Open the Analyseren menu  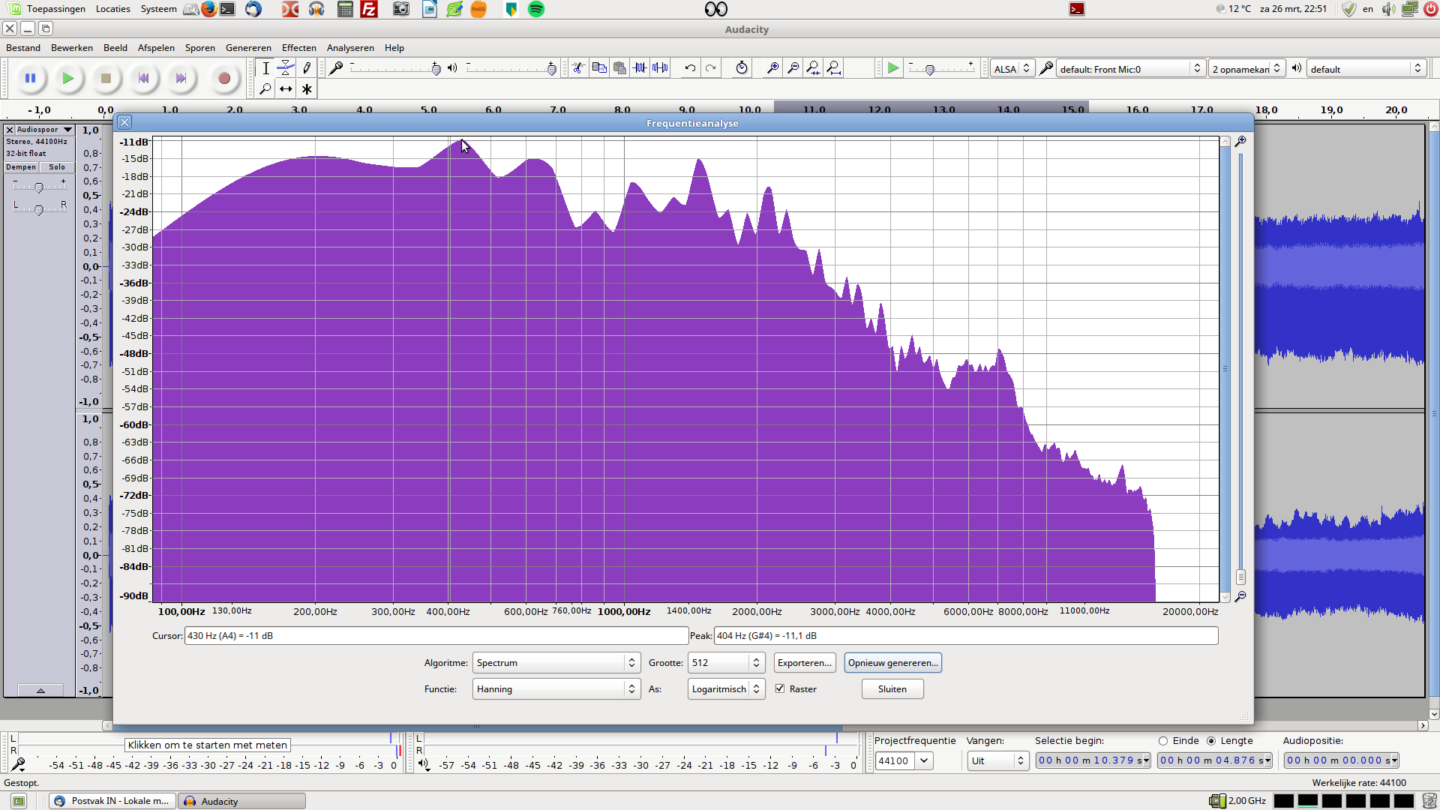(350, 47)
